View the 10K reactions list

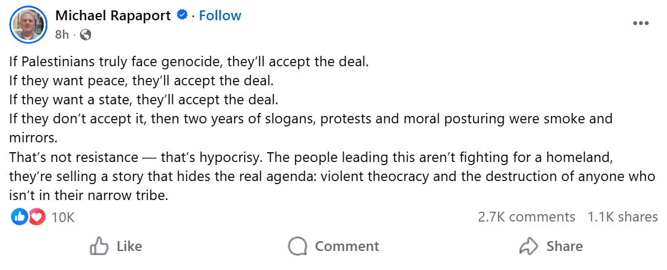pyautogui.click(x=63, y=217)
